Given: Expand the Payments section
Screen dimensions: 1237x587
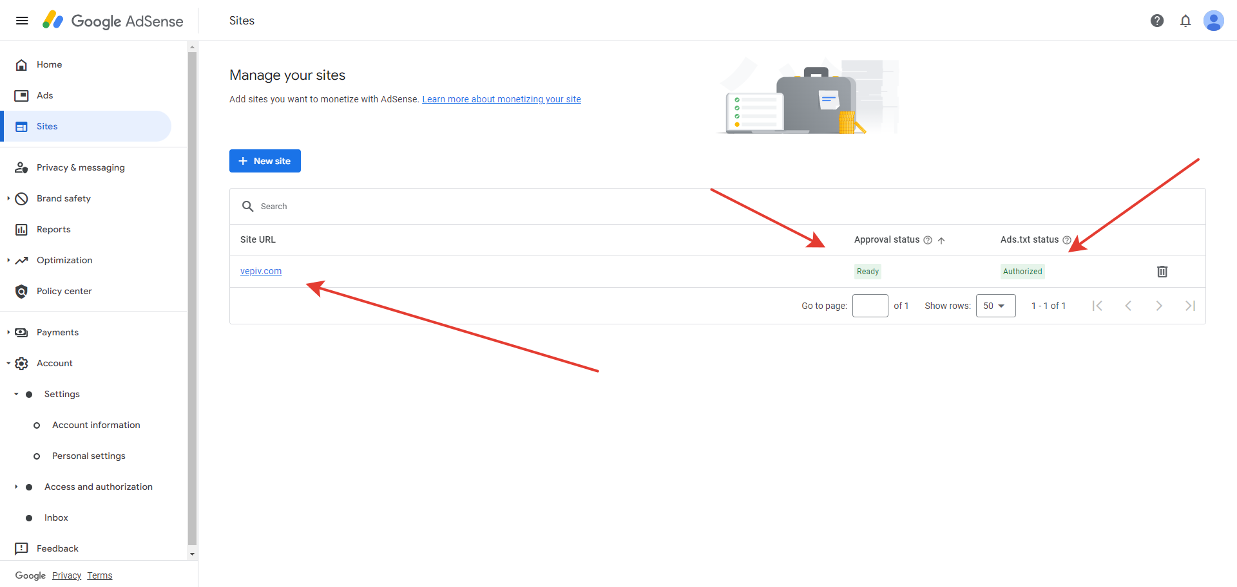Looking at the screenshot, I should [8, 332].
